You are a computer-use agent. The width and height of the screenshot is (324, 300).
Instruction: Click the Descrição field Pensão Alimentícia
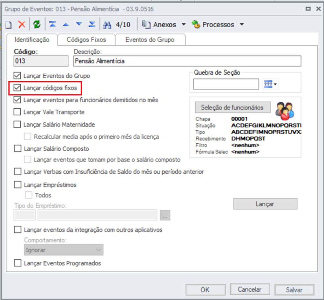(187, 61)
